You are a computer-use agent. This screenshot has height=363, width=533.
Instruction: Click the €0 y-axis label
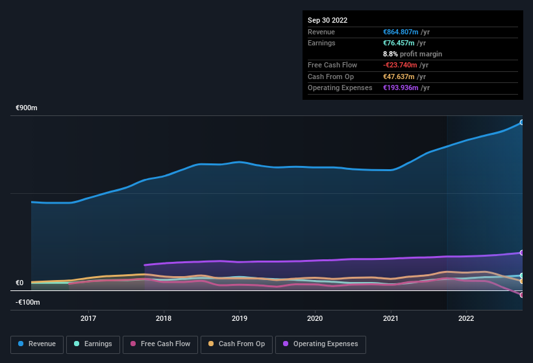(19, 283)
